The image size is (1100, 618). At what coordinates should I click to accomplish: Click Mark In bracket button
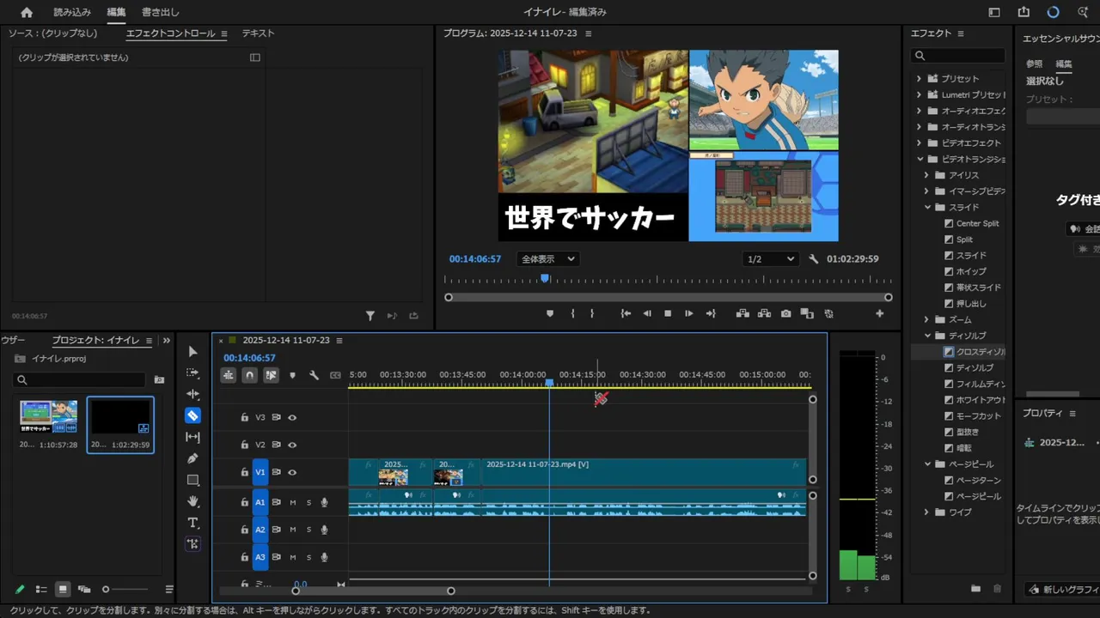pyautogui.click(x=572, y=314)
